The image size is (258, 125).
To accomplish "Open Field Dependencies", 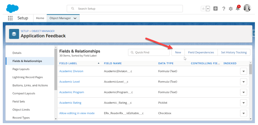I will pos(201,52).
